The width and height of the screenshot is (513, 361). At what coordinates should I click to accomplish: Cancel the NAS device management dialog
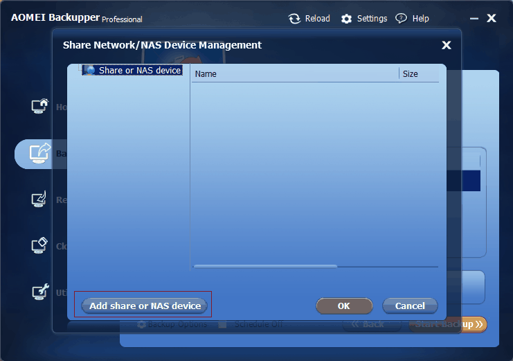pyautogui.click(x=410, y=306)
